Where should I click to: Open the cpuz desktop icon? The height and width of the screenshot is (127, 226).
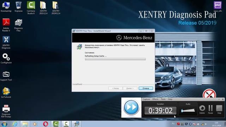click(x=218, y=6)
